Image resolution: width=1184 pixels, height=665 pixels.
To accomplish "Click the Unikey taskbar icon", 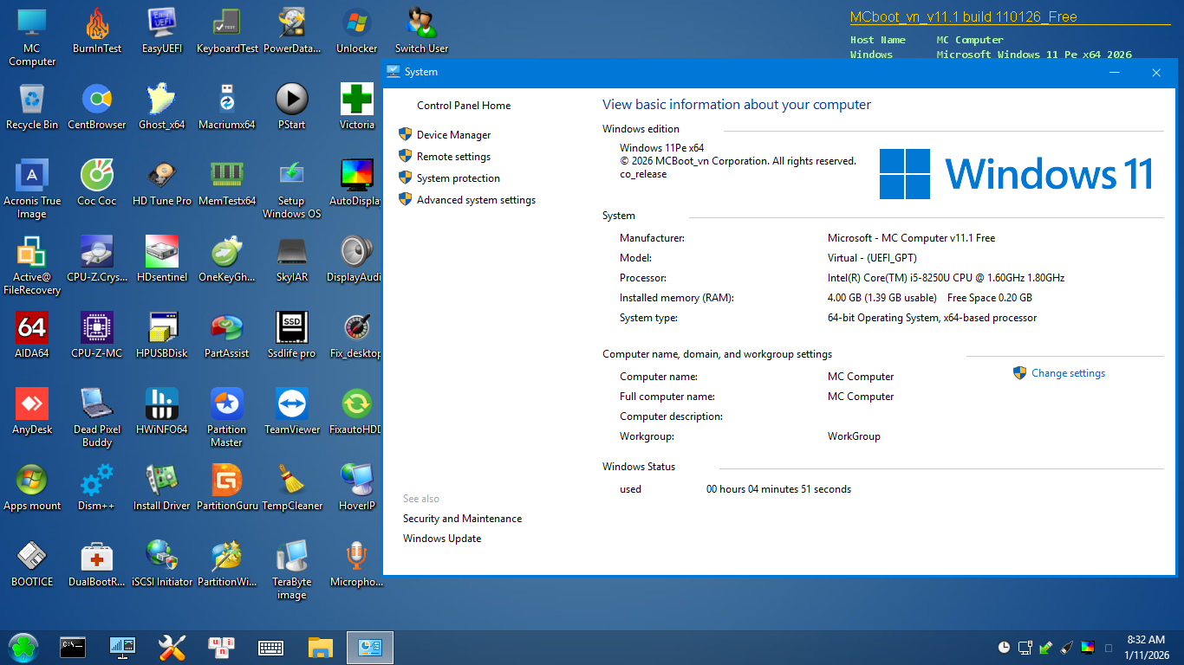I will click(x=221, y=647).
